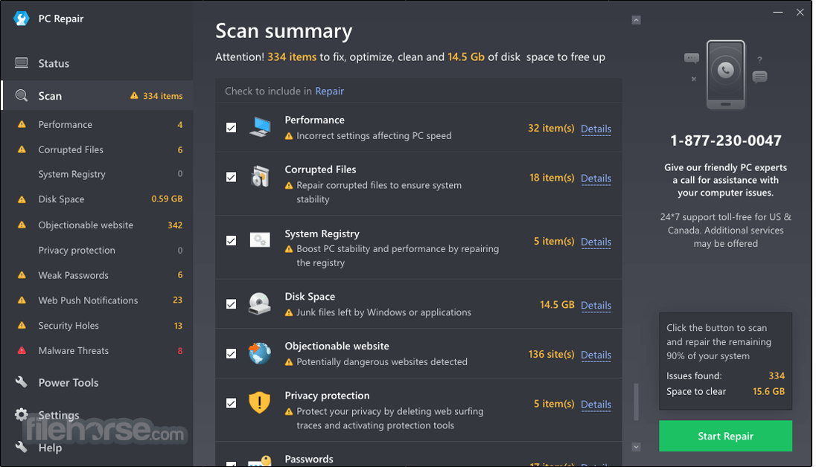The height and width of the screenshot is (467, 819).
Task: Click the Objectionable website globe icon
Action: pyautogui.click(x=260, y=353)
